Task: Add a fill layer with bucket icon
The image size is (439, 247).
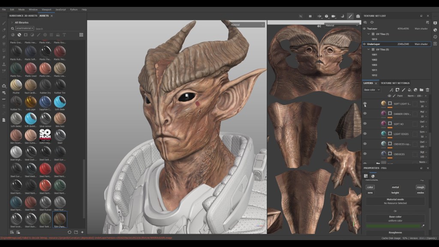Action: (x=409, y=90)
